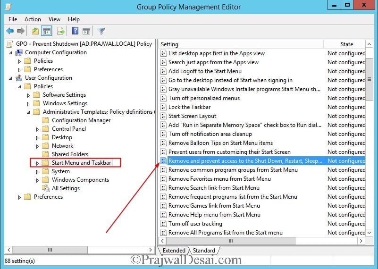Click the settings list horizontal scrollbar thumb
This screenshot has height=269, width=378.
click(230, 241)
